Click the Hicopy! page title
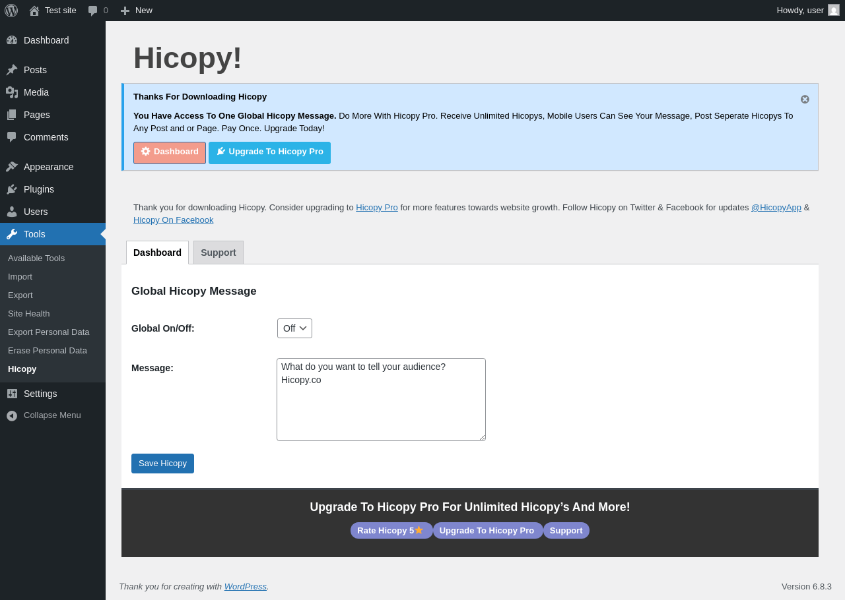This screenshot has width=845, height=600. tap(187, 57)
